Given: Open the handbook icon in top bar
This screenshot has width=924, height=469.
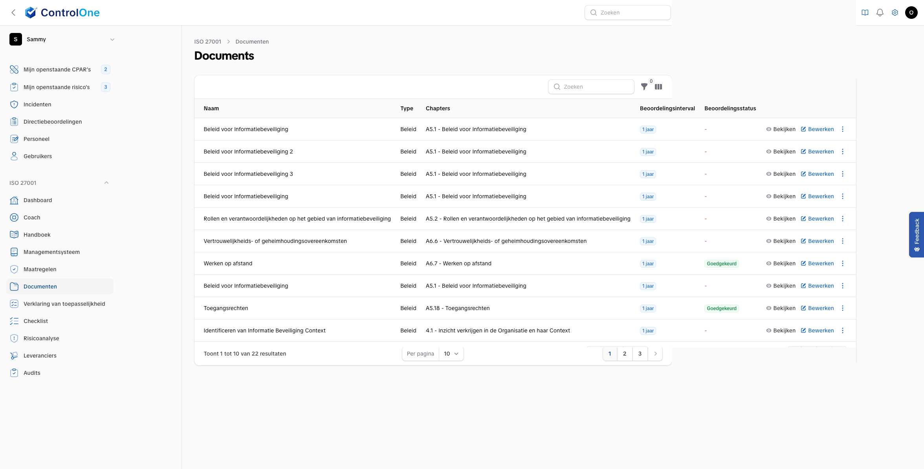Looking at the screenshot, I should [865, 13].
